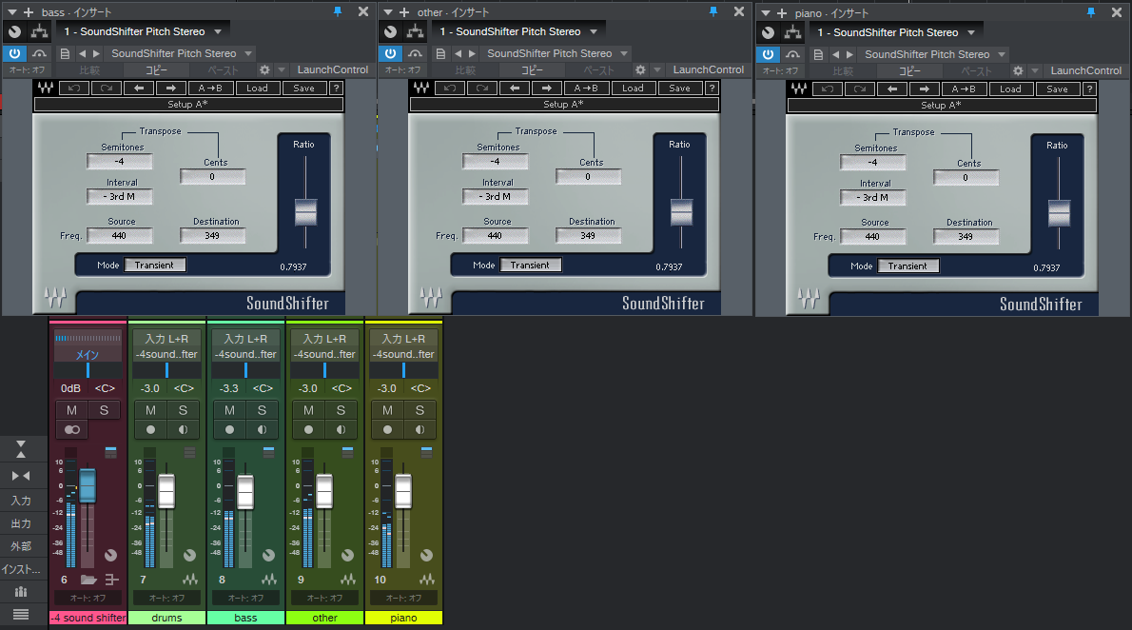Click LaunchControl in the bass insert window

[333, 70]
